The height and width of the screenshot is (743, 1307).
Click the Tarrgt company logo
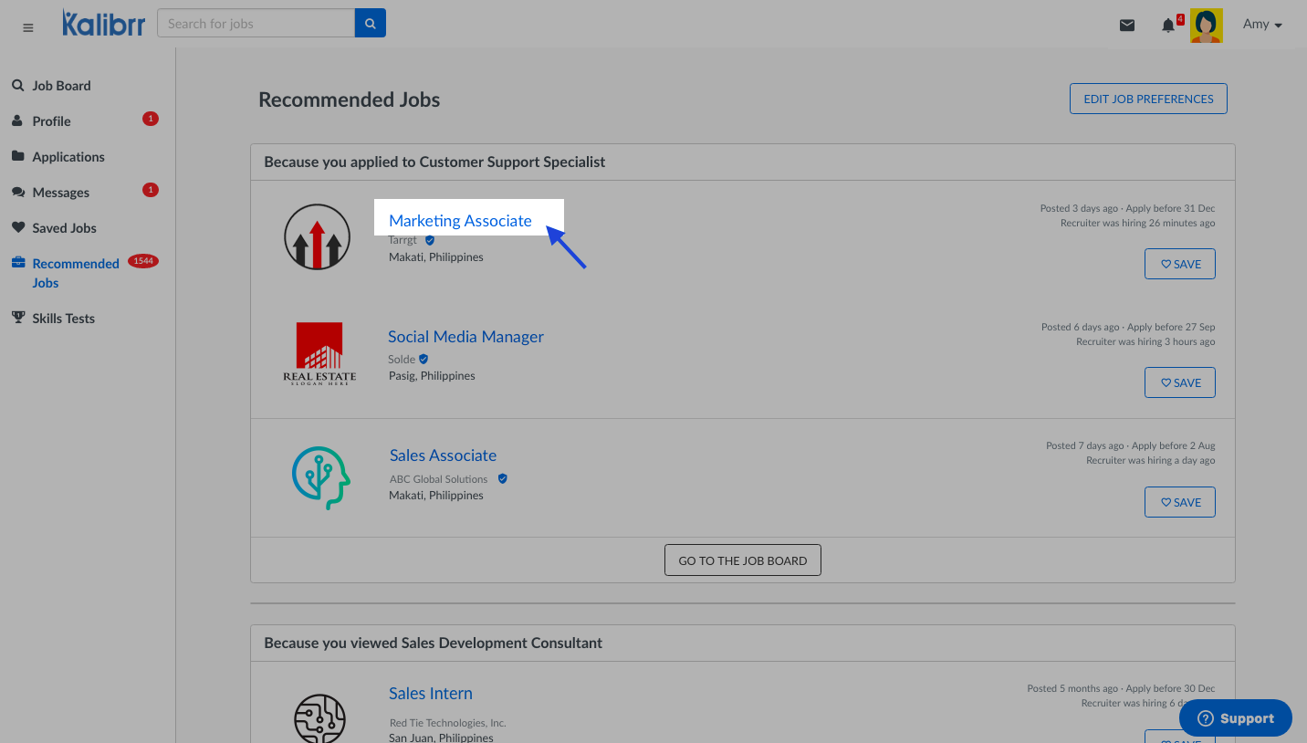point(317,236)
